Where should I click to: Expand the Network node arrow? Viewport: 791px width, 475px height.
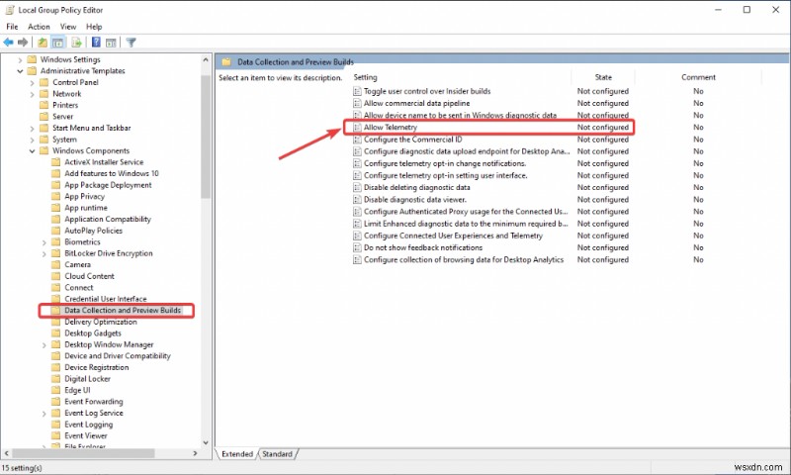pyautogui.click(x=33, y=94)
